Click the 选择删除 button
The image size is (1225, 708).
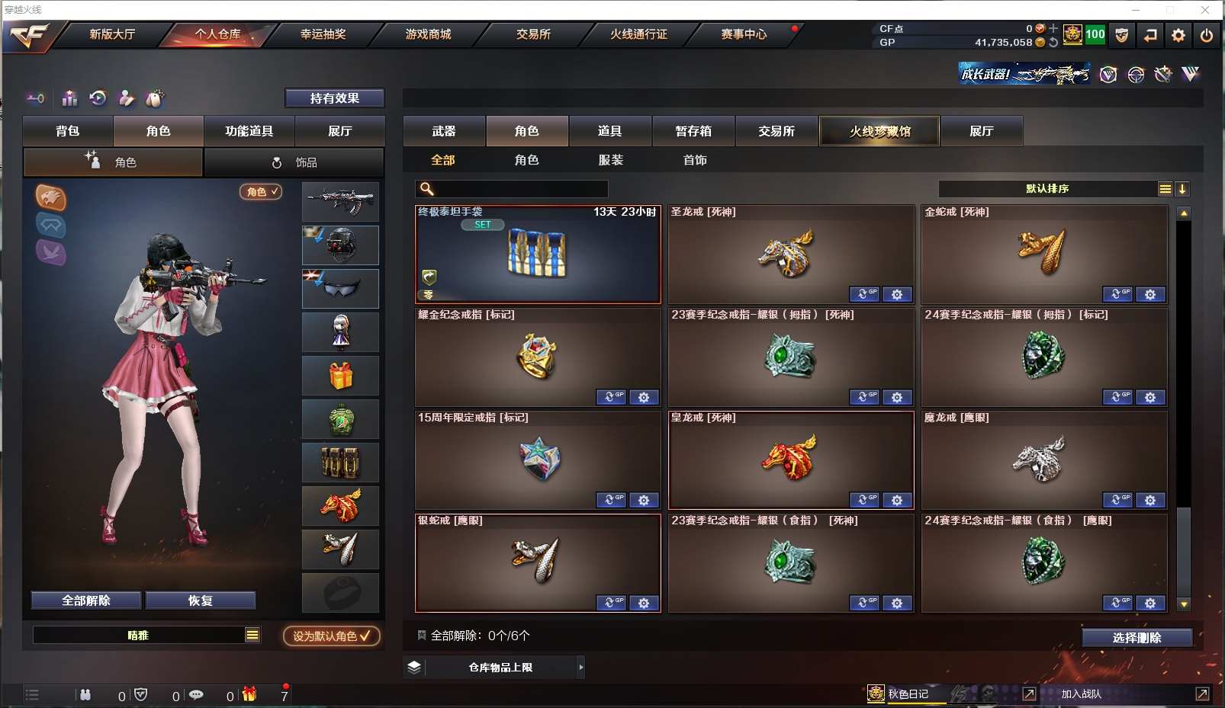(x=1137, y=638)
